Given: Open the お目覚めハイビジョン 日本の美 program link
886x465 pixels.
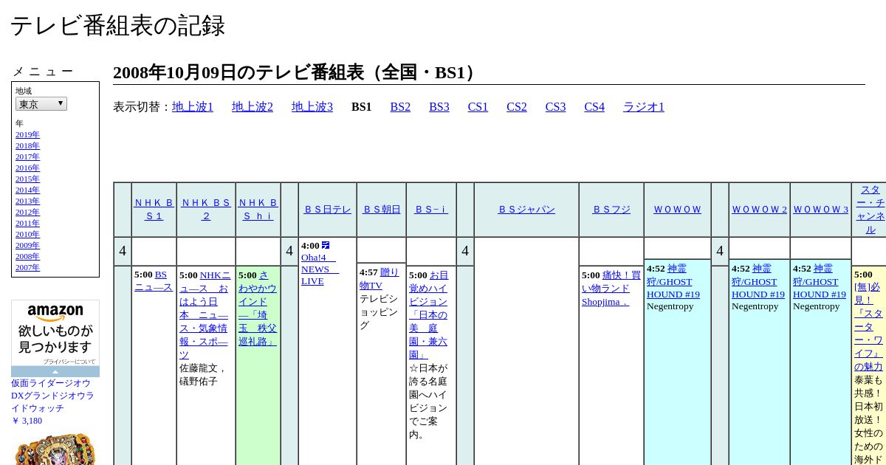Looking at the screenshot, I should click(x=429, y=314).
